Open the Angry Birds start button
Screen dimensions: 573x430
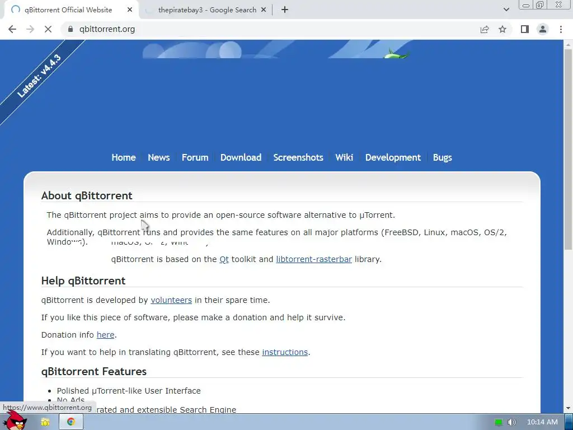[x=15, y=420]
